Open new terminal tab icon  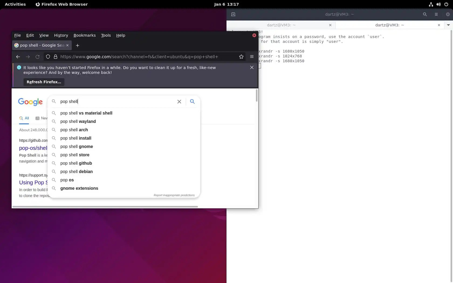coord(233,14)
